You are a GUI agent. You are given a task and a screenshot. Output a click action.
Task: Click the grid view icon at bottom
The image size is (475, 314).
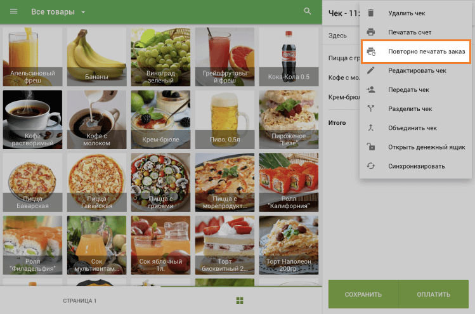pyautogui.click(x=240, y=300)
